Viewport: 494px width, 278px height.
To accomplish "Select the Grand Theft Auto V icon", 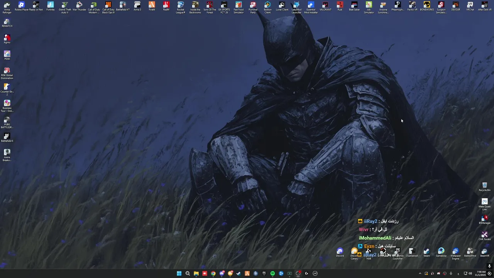I will [65, 7].
